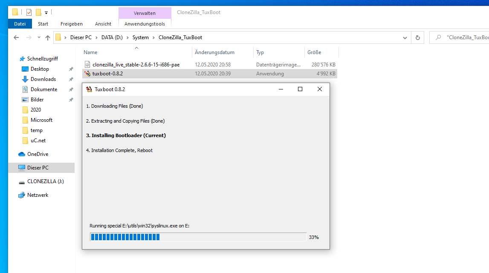Open Dokumente in the navigation pane
Screen dimensions: 489x273
43,89
